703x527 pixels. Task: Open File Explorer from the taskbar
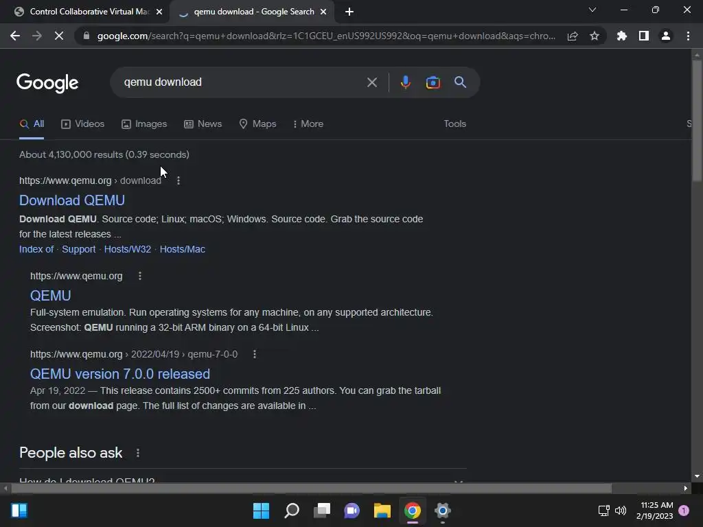tap(382, 511)
